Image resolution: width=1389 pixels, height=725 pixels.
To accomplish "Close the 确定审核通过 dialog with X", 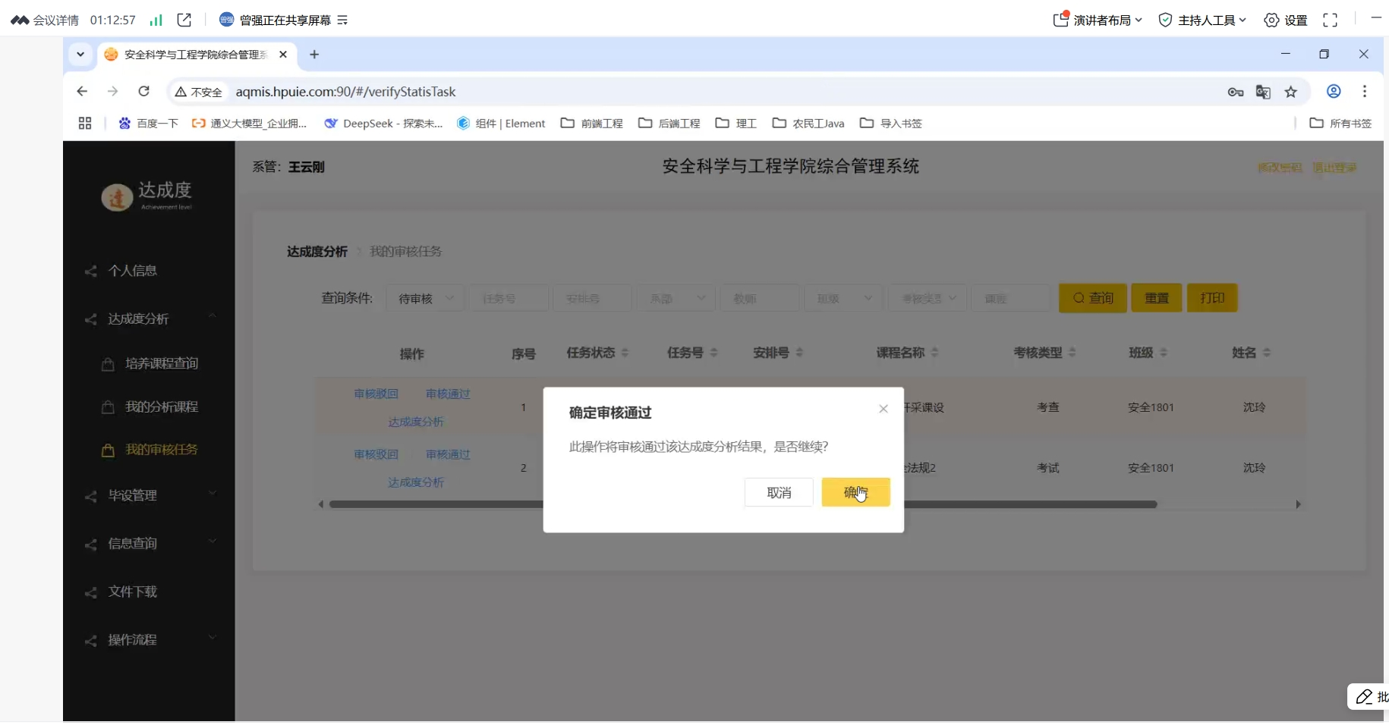I will pos(883,409).
